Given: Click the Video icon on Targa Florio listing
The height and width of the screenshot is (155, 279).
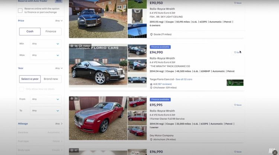Looking at the screenshot, I should pos(80,46).
